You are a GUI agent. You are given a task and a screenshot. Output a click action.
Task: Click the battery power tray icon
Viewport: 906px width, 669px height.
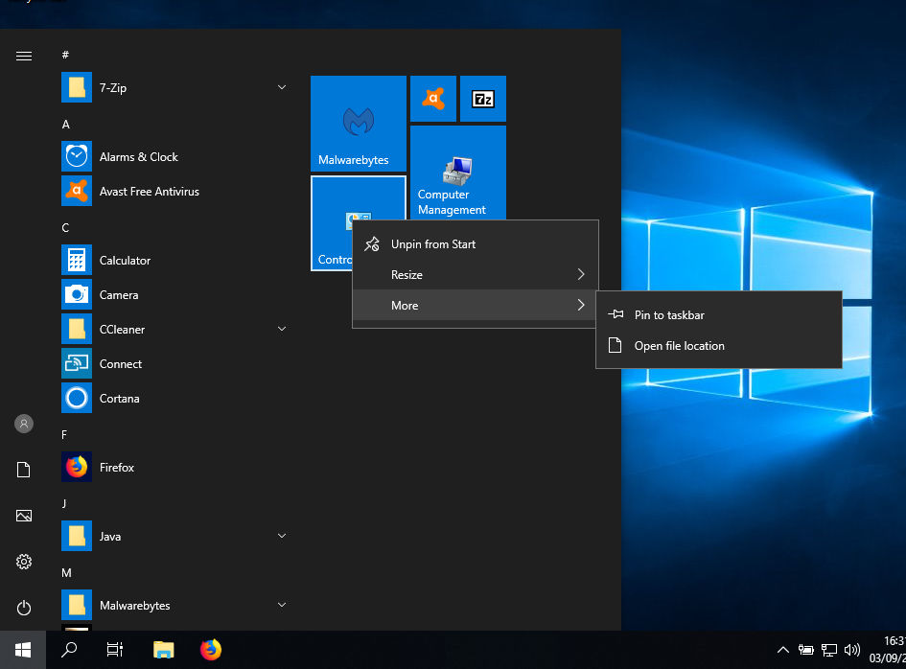point(806,650)
